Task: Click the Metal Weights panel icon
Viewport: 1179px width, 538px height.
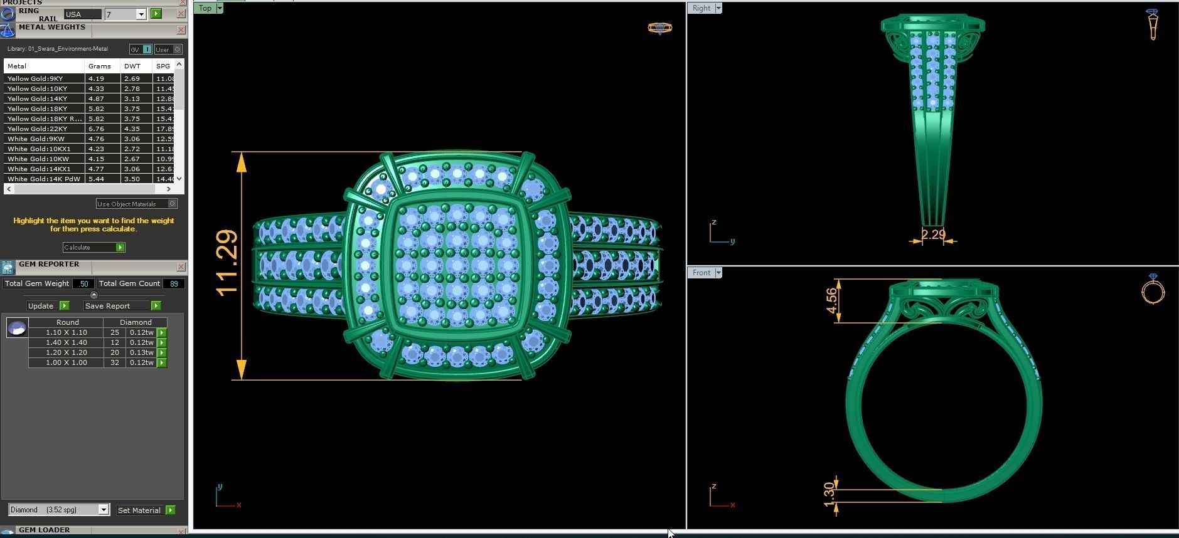Action: coord(8,30)
